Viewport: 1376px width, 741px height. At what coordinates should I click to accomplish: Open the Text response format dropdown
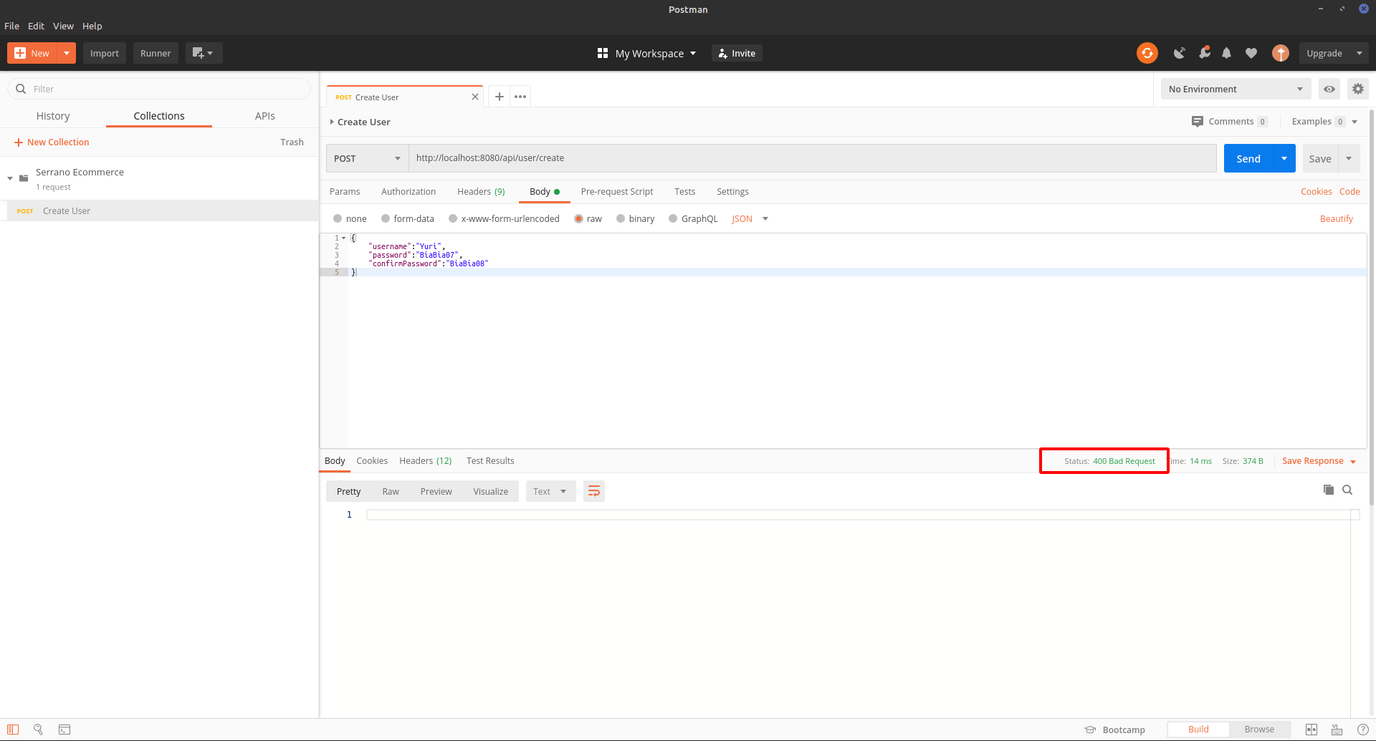pos(550,491)
